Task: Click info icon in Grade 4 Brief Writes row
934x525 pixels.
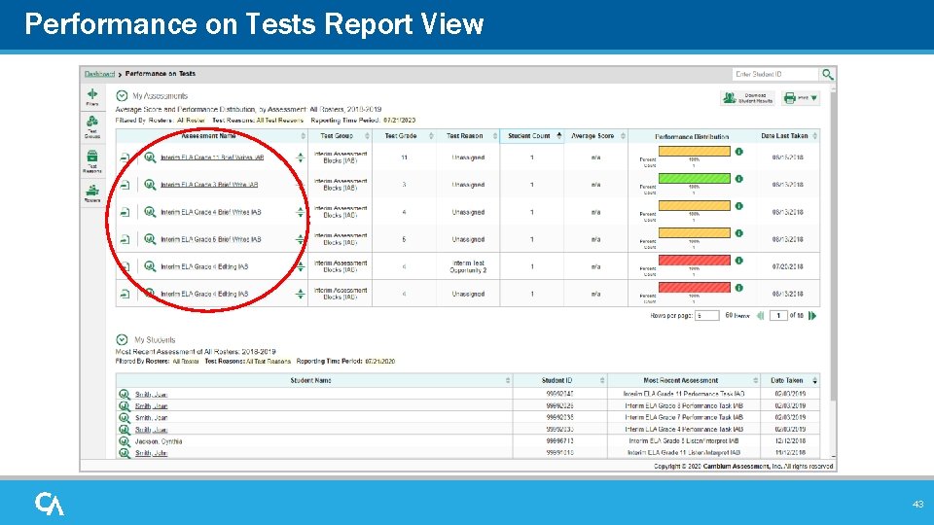Action: [738, 206]
